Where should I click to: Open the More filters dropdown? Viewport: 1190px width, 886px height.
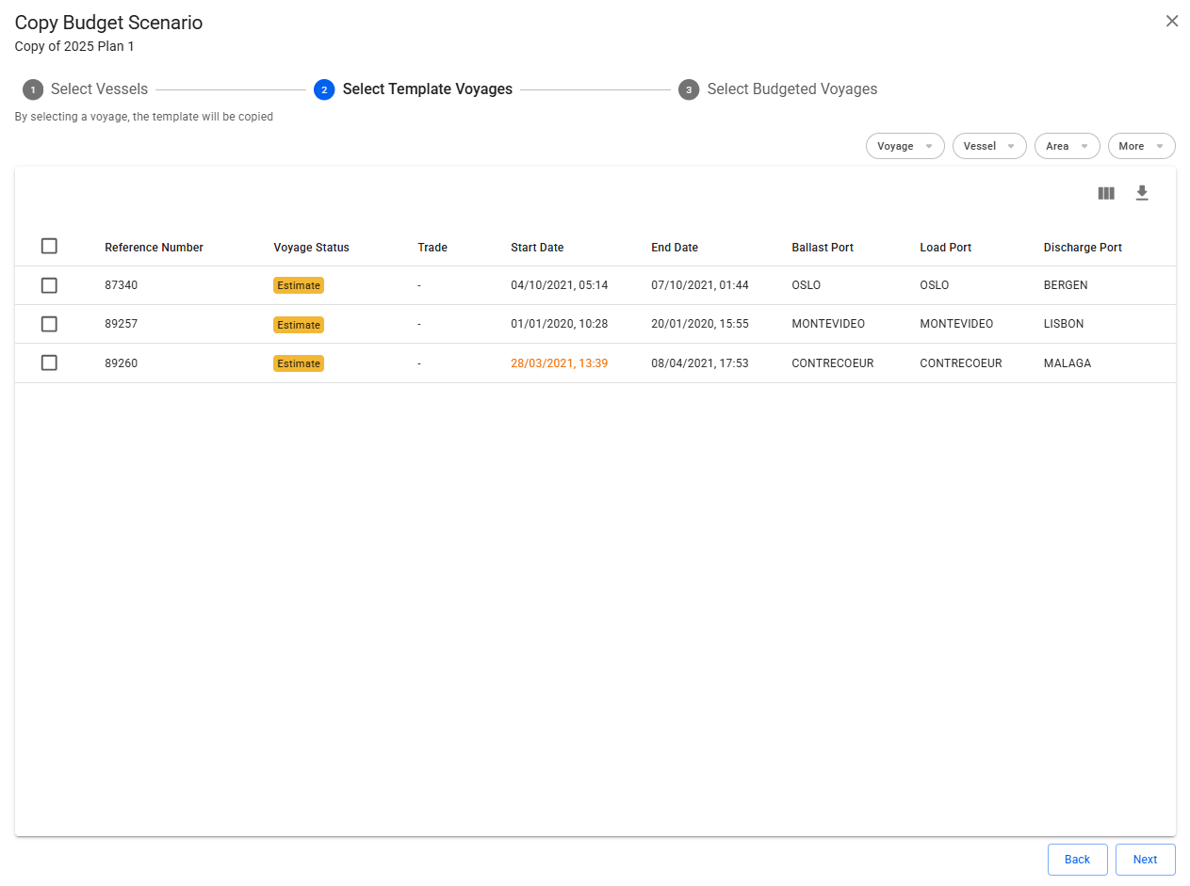pyautogui.click(x=1141, y=146)
